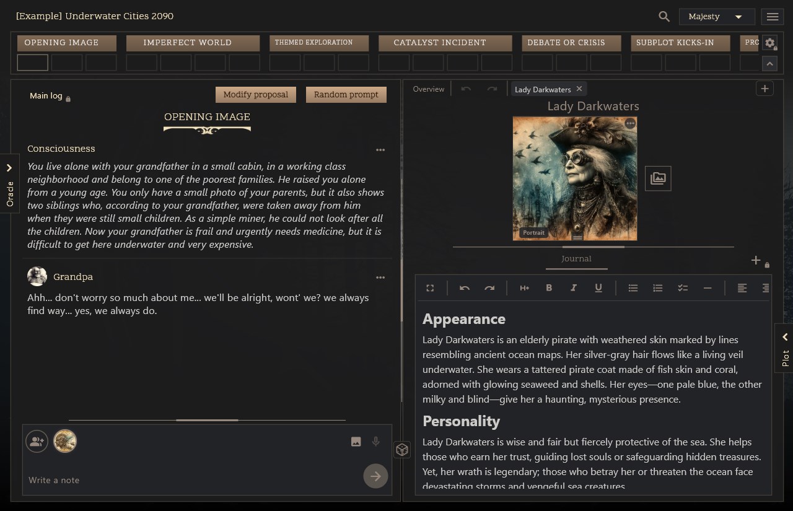The height and width of the screenshot is (511, 793).
Task: Undo navigation in right panel tab bar
Action: 466,89
